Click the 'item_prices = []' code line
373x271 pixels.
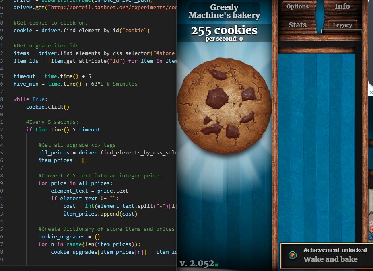tap(63, 160)
